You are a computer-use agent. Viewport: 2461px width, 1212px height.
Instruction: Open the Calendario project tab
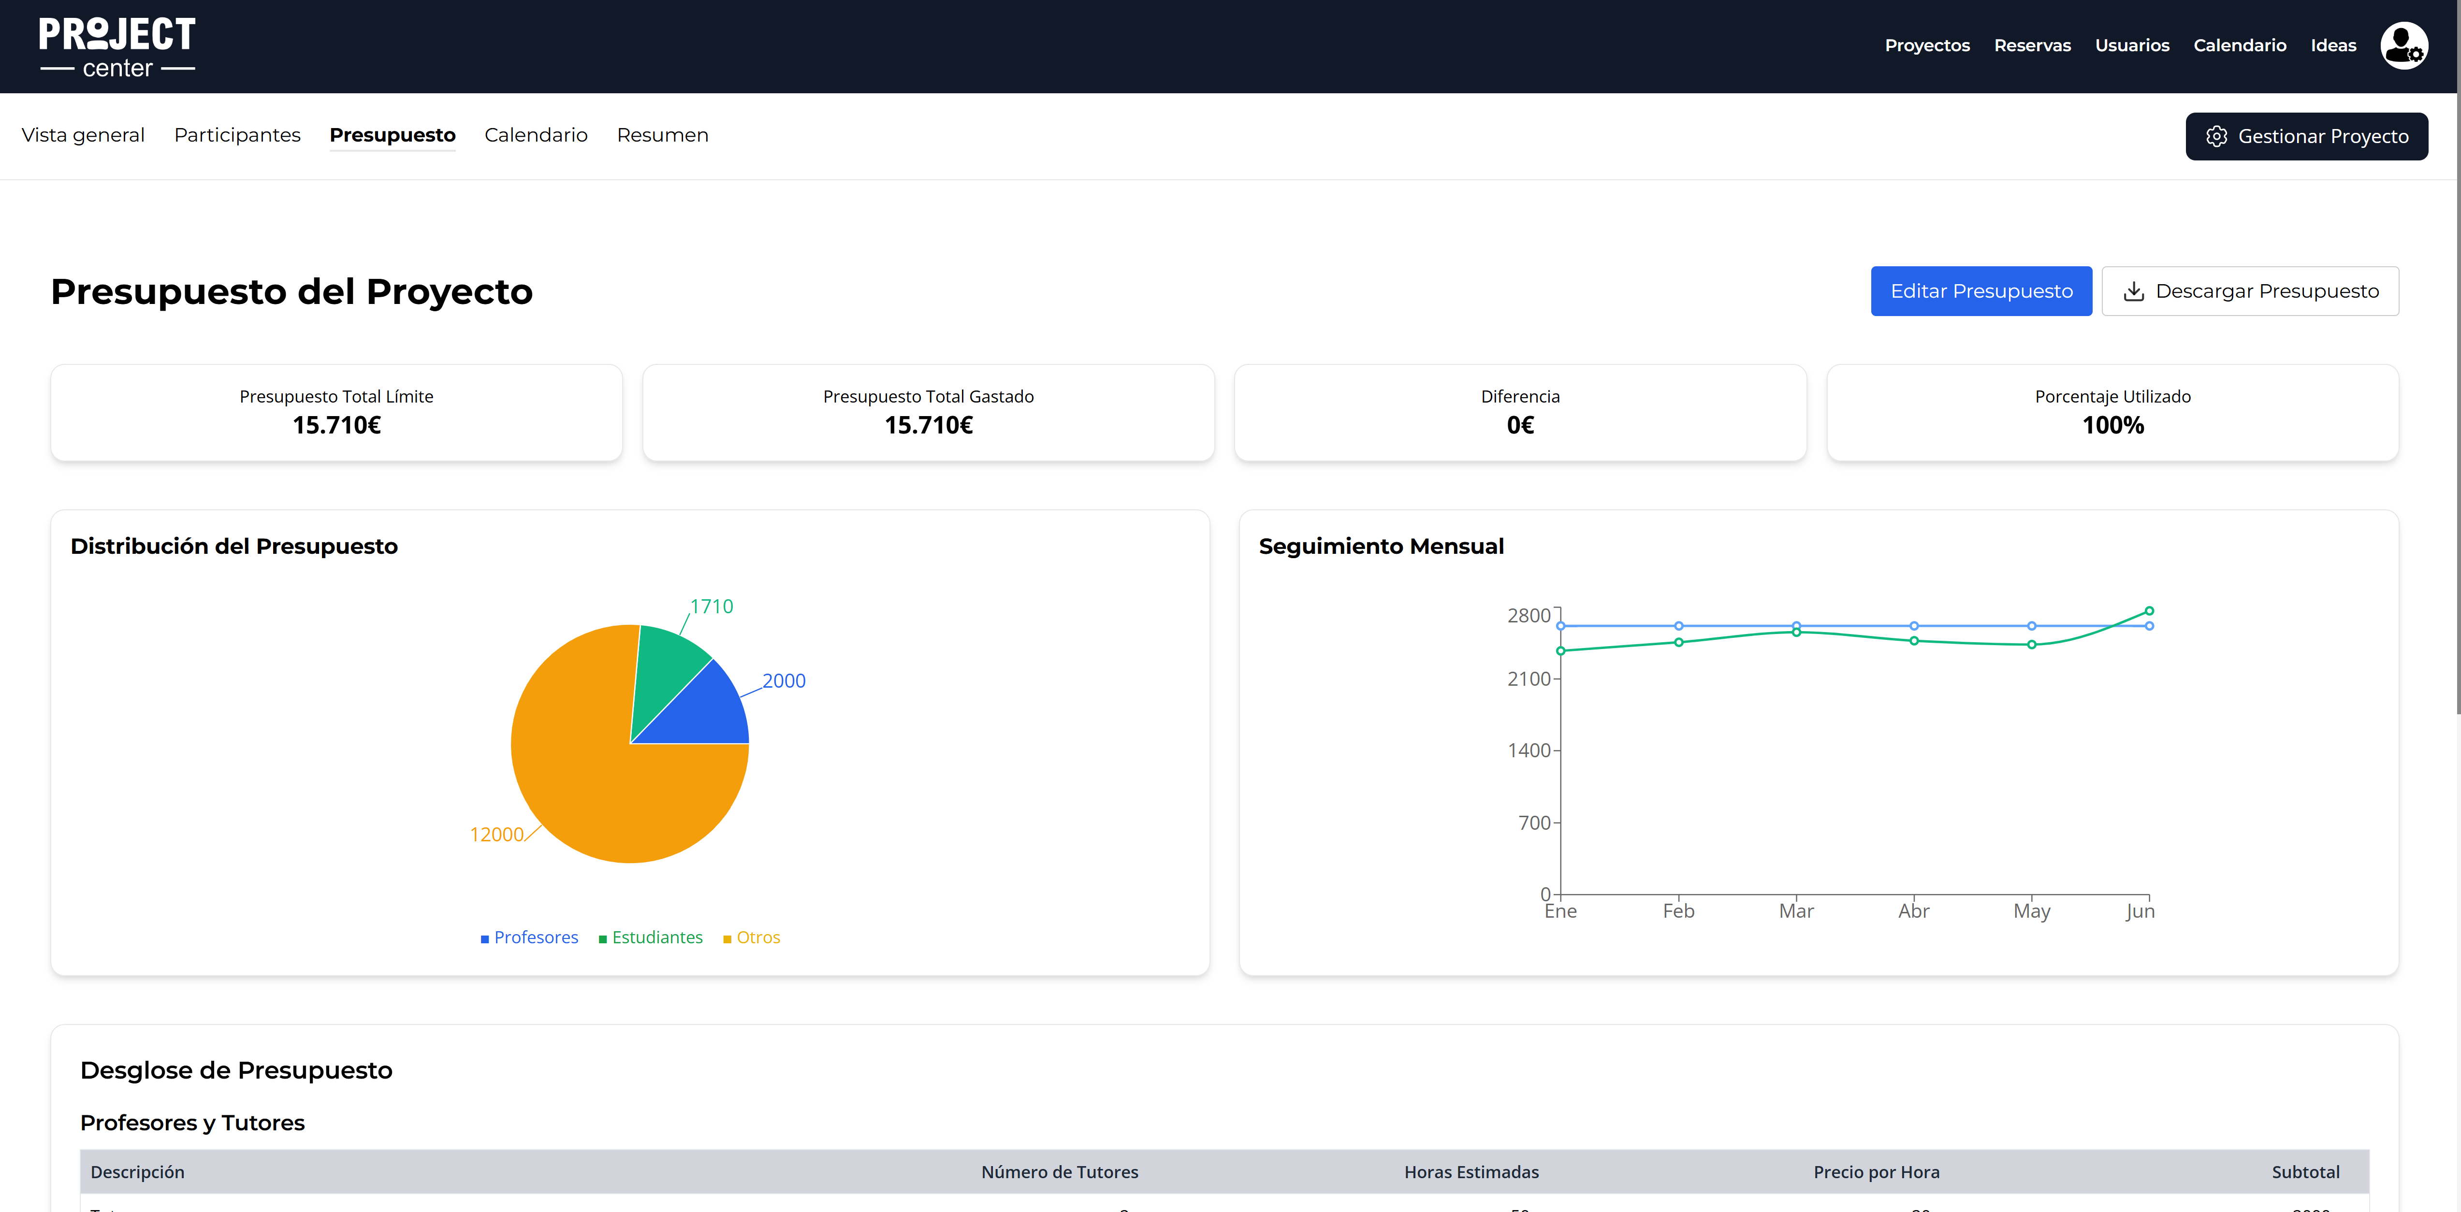pos(535,135)
